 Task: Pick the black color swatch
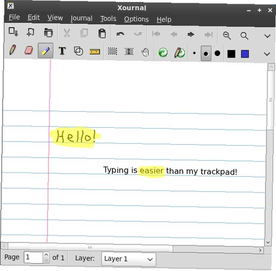pos(231,54)
